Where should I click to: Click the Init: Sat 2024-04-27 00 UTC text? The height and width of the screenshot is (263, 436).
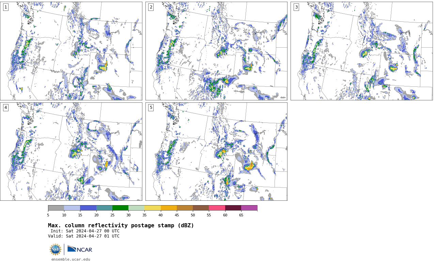[85, 231]
